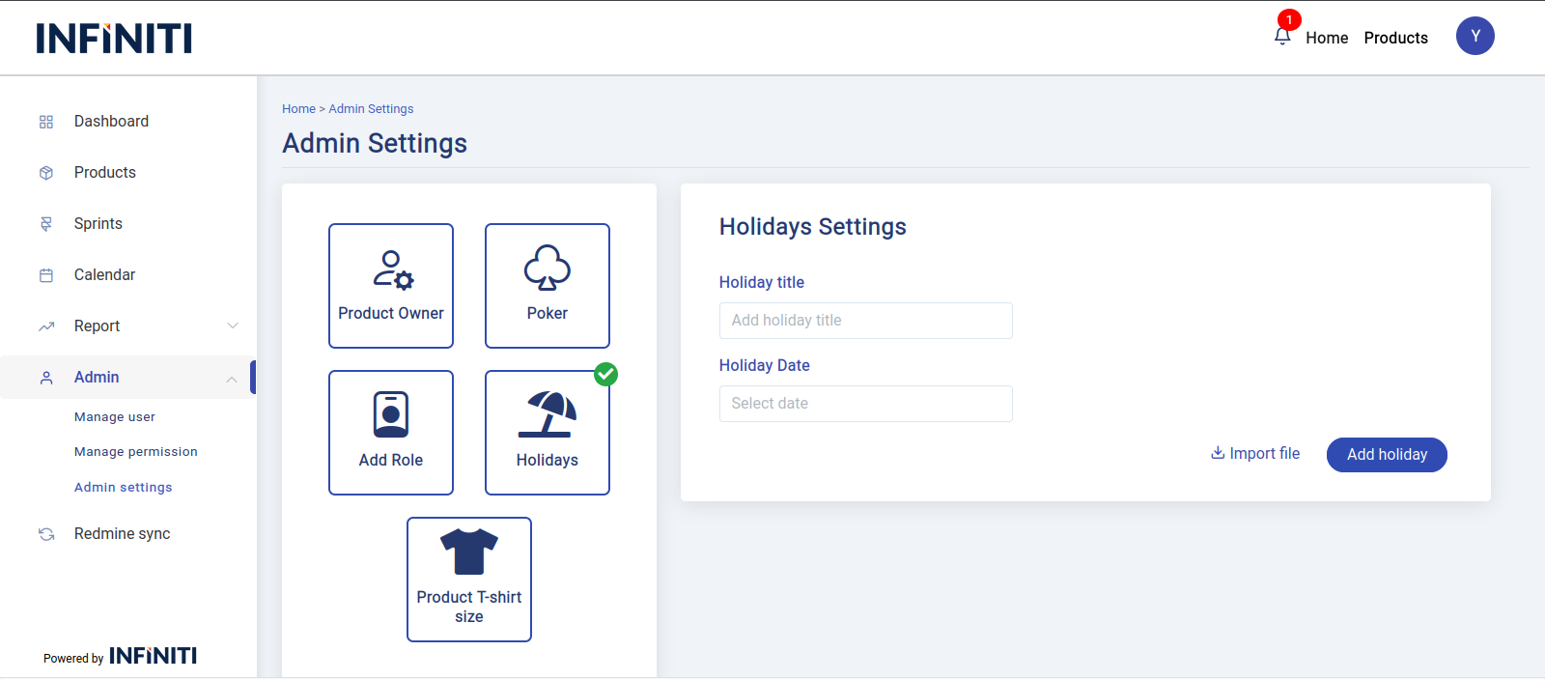Click the notification bell icon

(x=1282, y=37)
